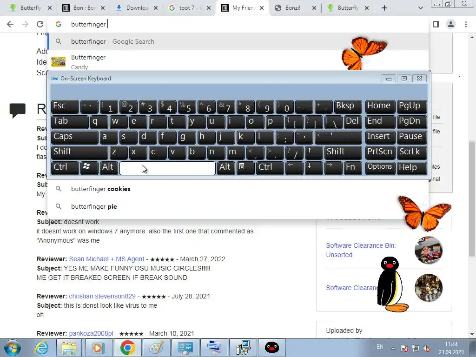Screen dimensions: 476x357
Task: Click the Del key on On-Screen Keyboard
Action: [353, 122]
